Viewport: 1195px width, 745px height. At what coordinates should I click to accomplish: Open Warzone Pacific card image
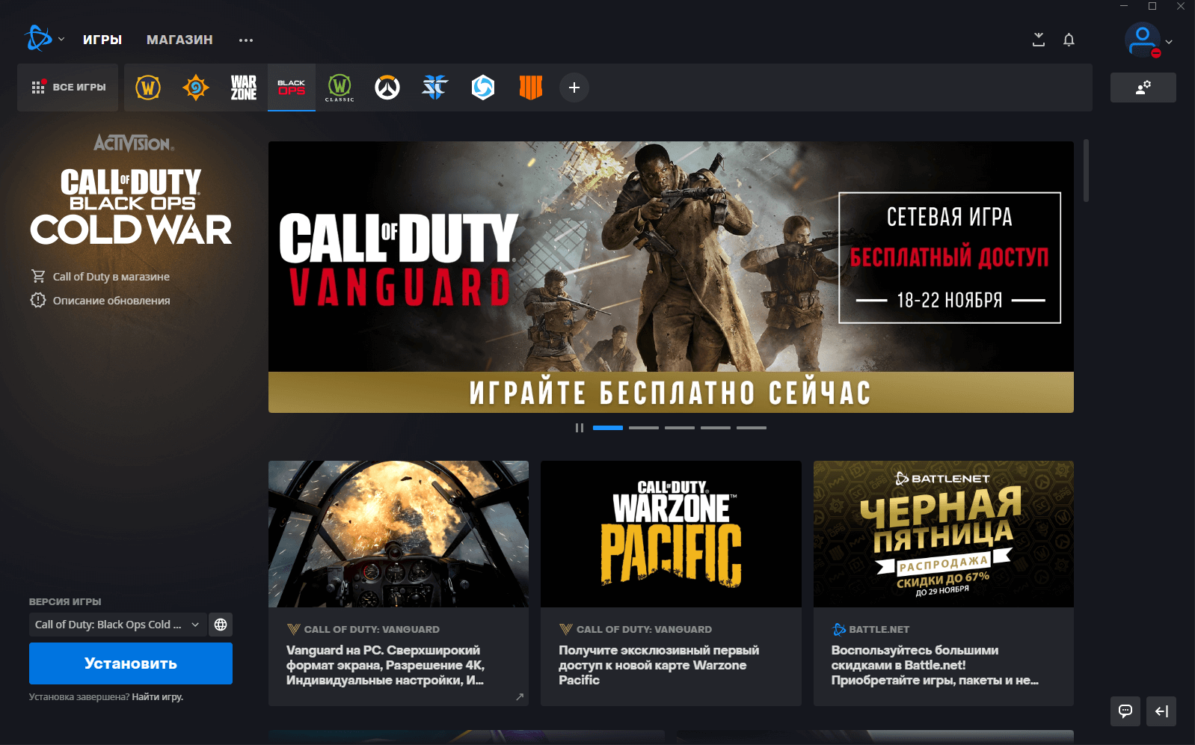[x=671, y=534]
